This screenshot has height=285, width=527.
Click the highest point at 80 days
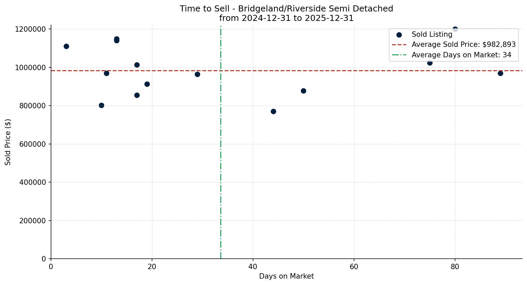coord(455,29)
